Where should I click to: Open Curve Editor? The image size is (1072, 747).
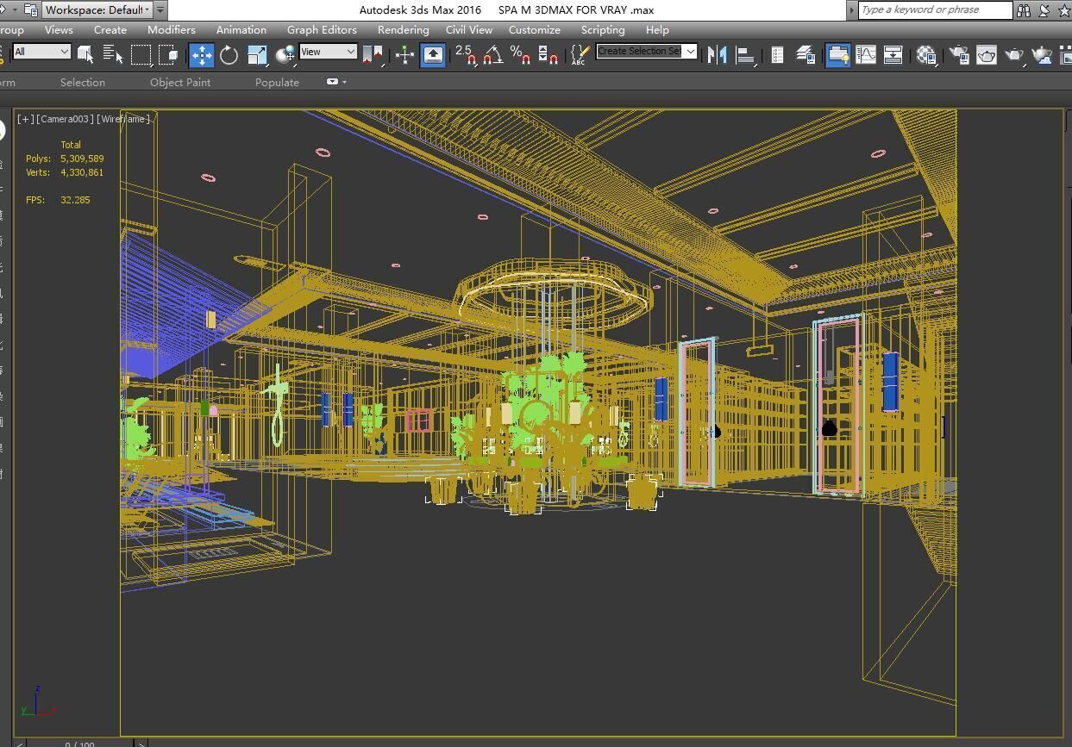[865, 54]
